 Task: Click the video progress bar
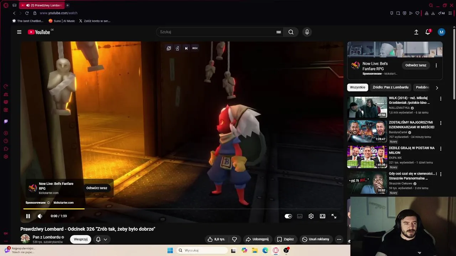tap(182, 209)
